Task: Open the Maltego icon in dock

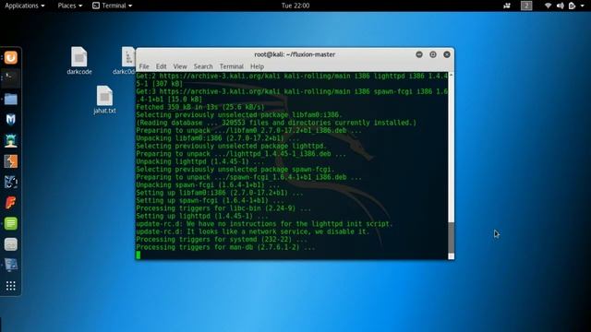Action: [x=11, y=183]
